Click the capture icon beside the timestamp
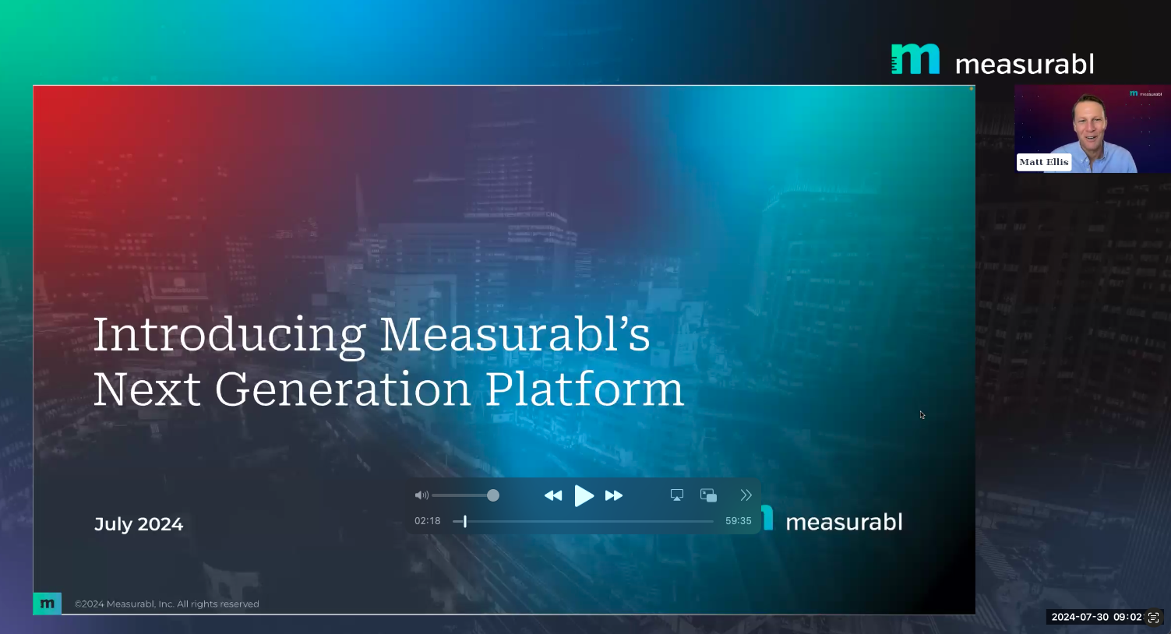 point(1153,616)
